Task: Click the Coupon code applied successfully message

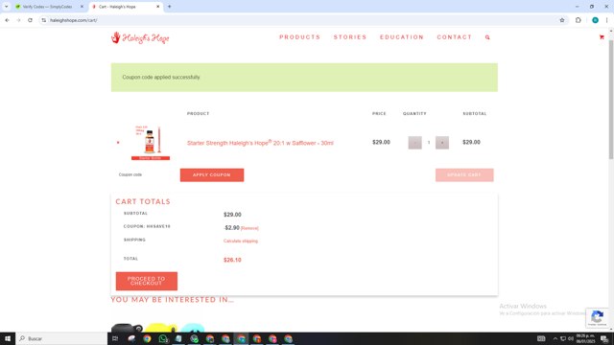Action: [161, 77]
